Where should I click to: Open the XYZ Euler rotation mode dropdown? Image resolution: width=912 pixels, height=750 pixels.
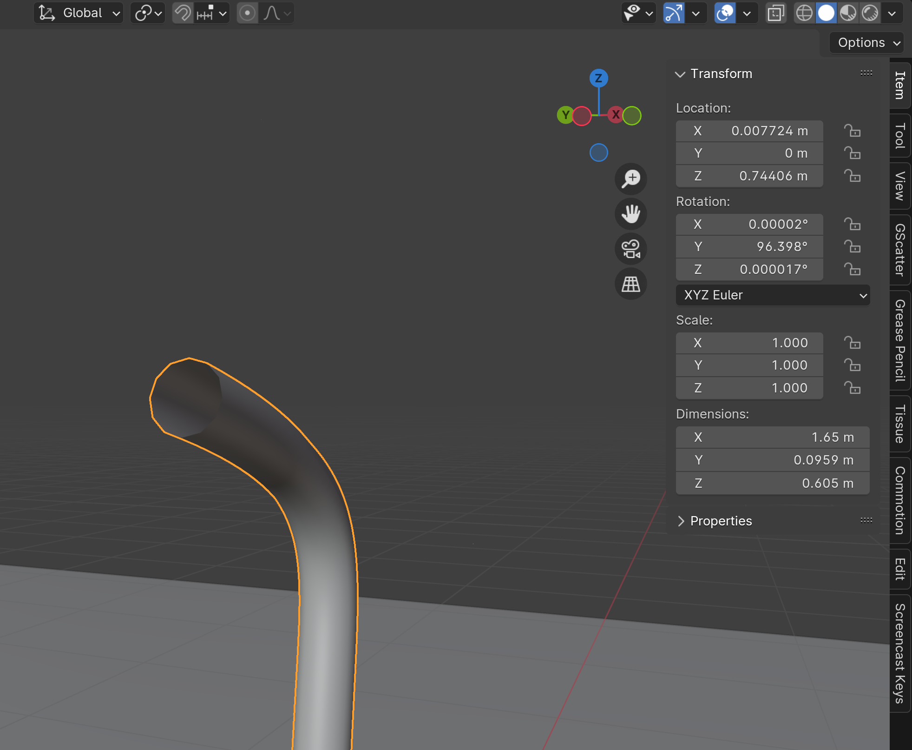[773, 295]
